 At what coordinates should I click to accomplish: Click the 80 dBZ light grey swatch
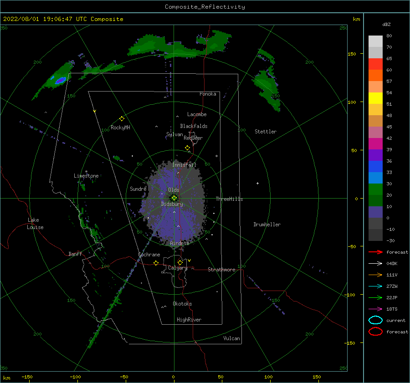pos(375,41)
